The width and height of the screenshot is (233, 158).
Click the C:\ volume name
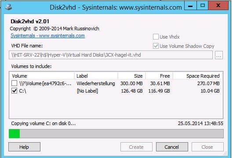point(22,91)
